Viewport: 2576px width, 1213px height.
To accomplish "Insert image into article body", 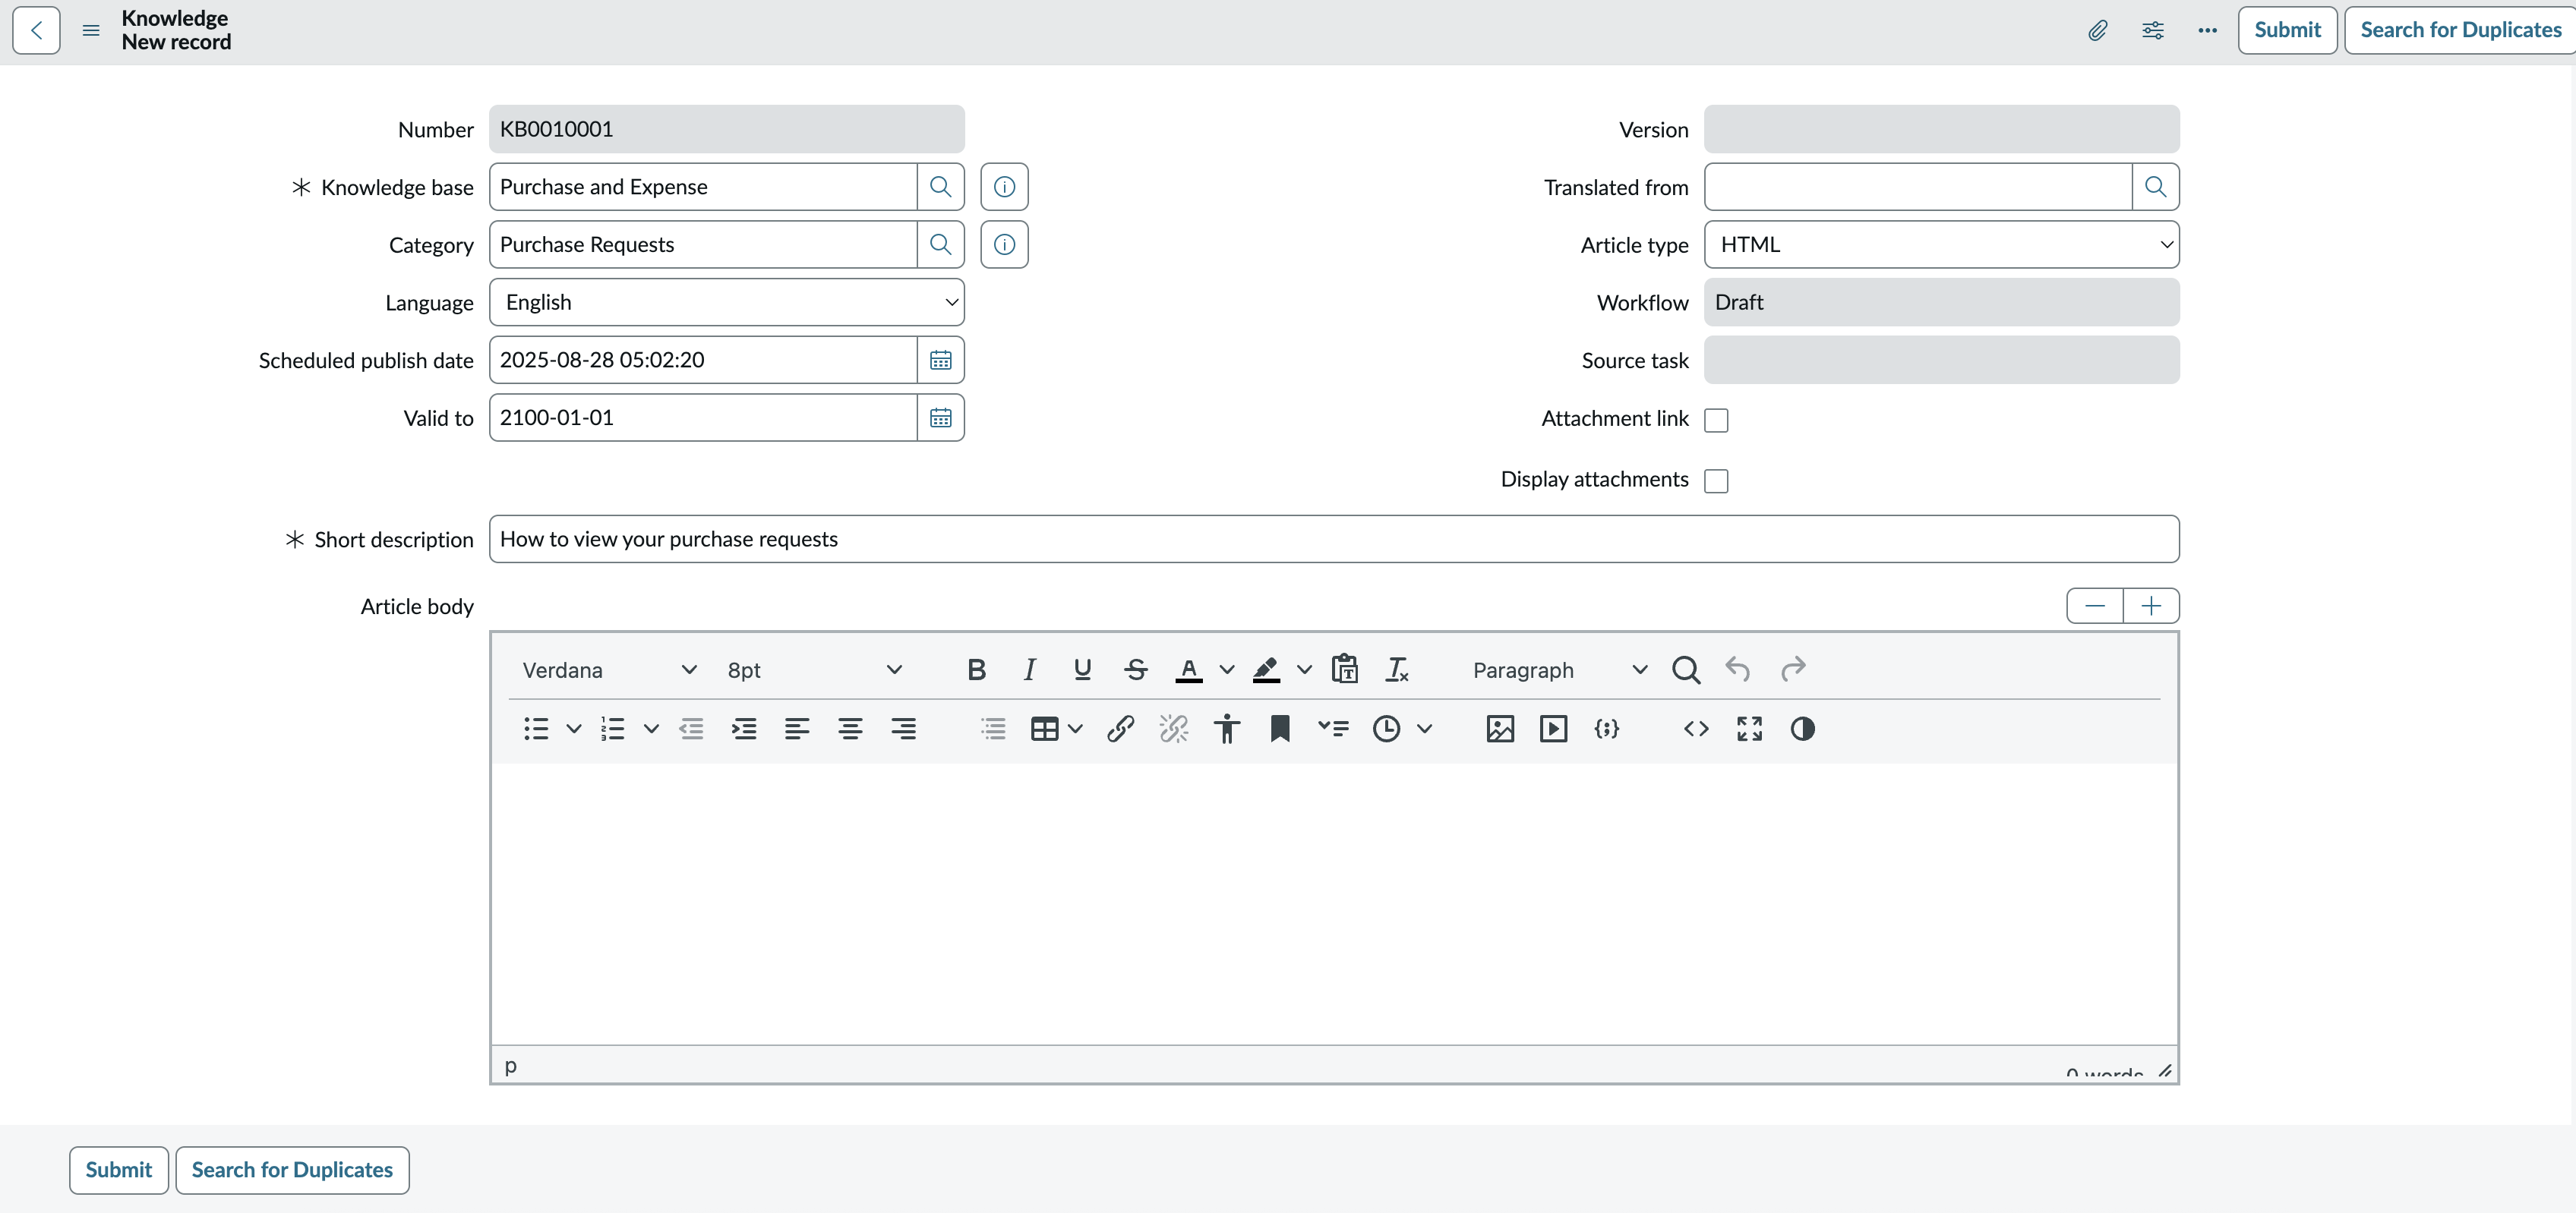I will [1500, 729].
